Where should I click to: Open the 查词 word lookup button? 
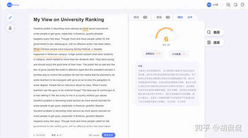coord(214,32)
